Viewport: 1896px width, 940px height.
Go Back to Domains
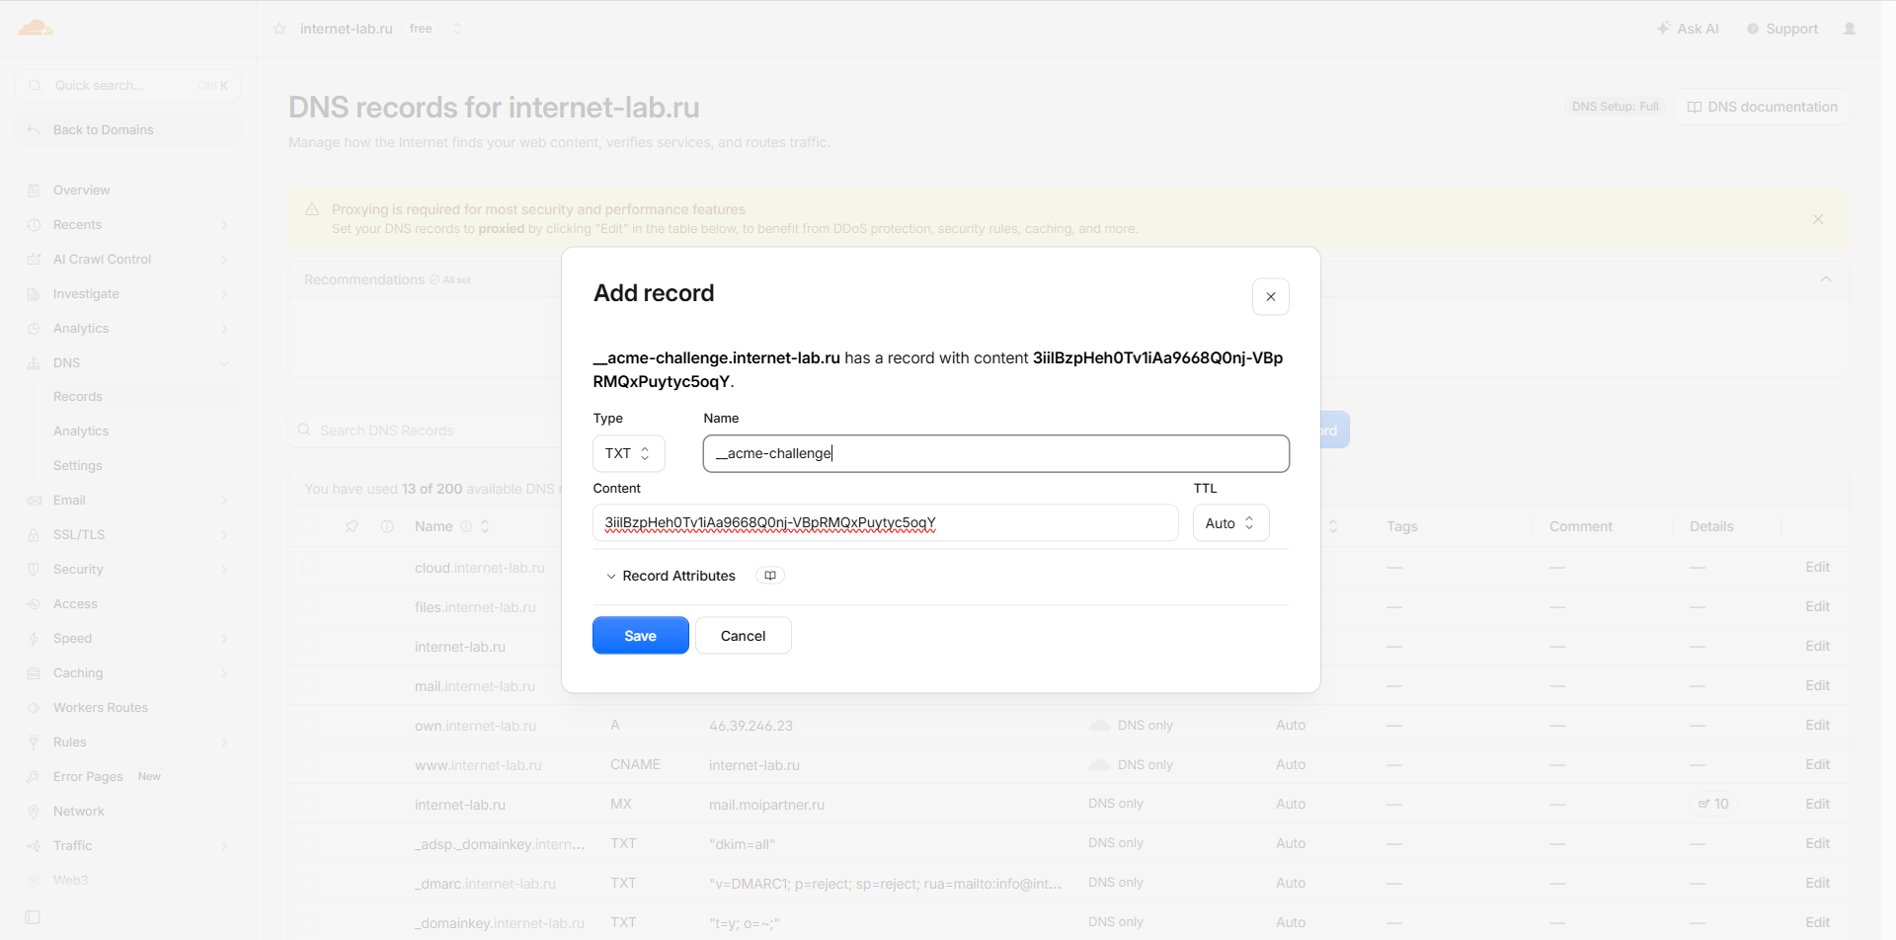pyautogui.click(x=127, y=129)
